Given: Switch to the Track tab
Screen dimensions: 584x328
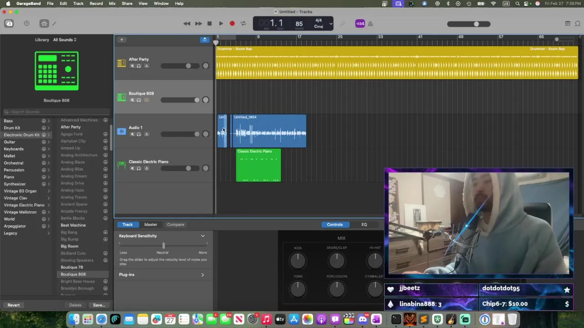Looking at the screenshot, I should click(x=127, y=225).
